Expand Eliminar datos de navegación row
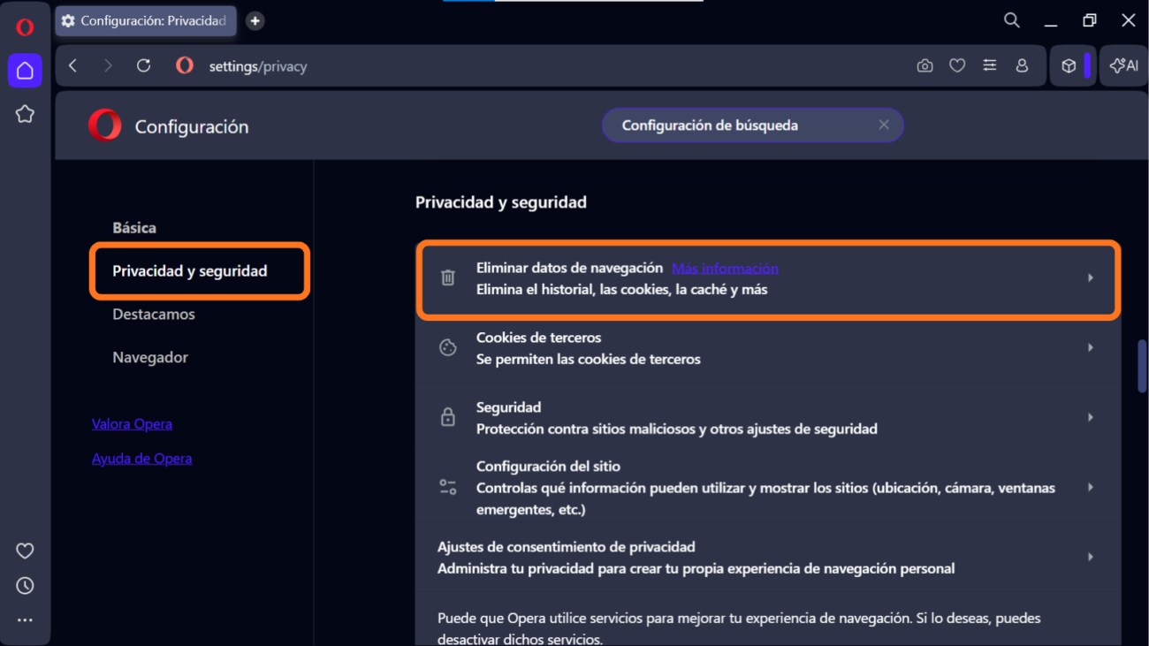Screen dimensions: 1149x646 [1090, 278]
